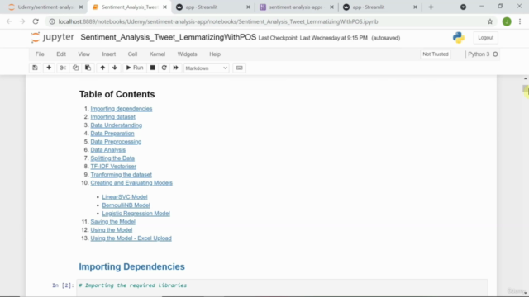The height and width of the screenshot is (297, 529).
Task: View site information icon in address bar
Action: pos(52,21)
